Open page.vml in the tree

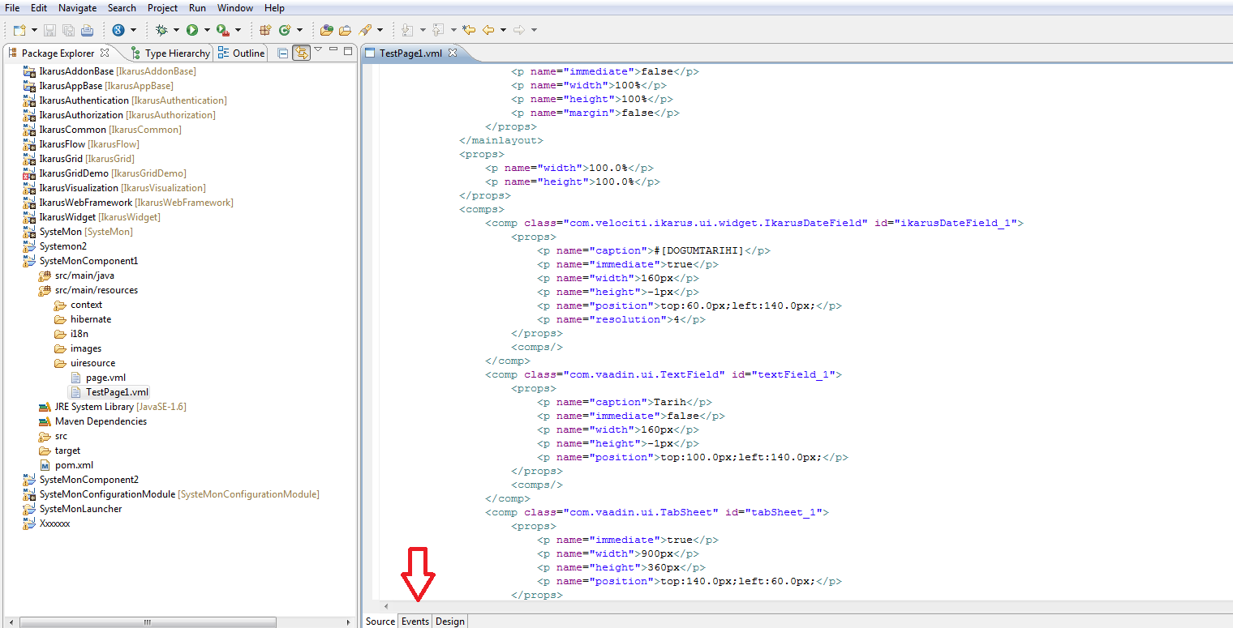(105, 378)
